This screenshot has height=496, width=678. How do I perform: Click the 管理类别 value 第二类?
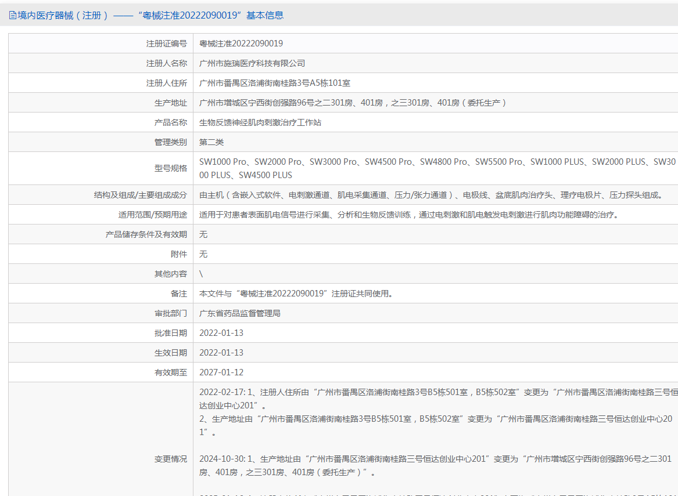(211, 142)
